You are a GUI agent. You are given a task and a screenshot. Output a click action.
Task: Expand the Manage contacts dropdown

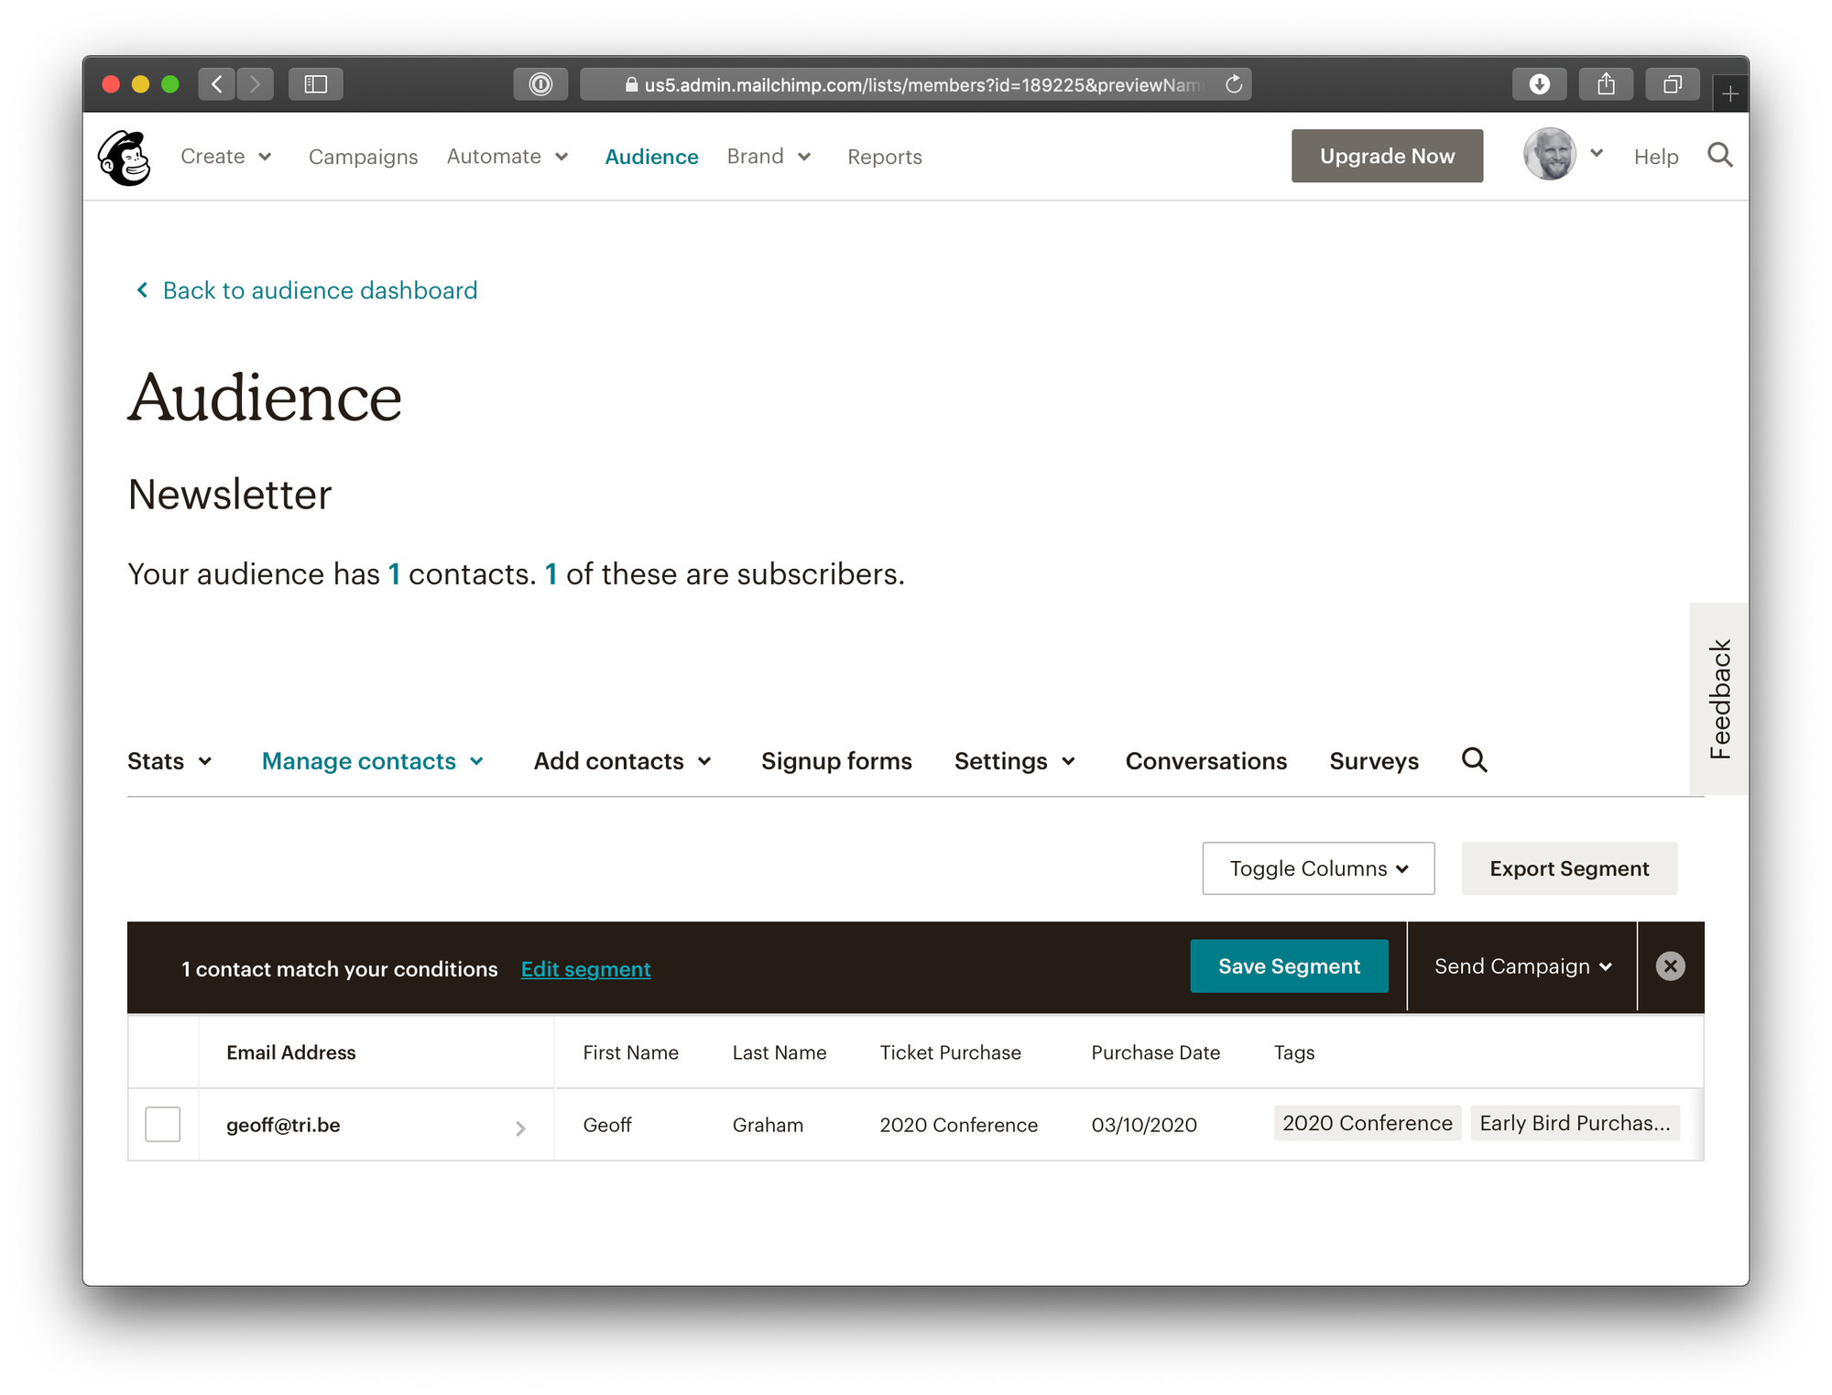coord(372,761)
